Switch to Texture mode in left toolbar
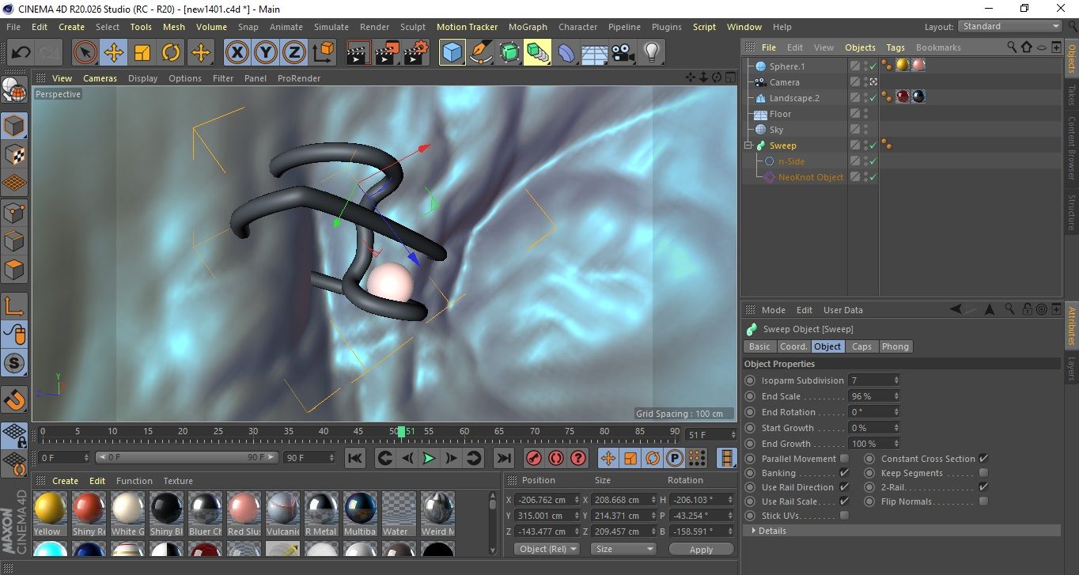Screen dimensions: 1079x575 (15, 154)
